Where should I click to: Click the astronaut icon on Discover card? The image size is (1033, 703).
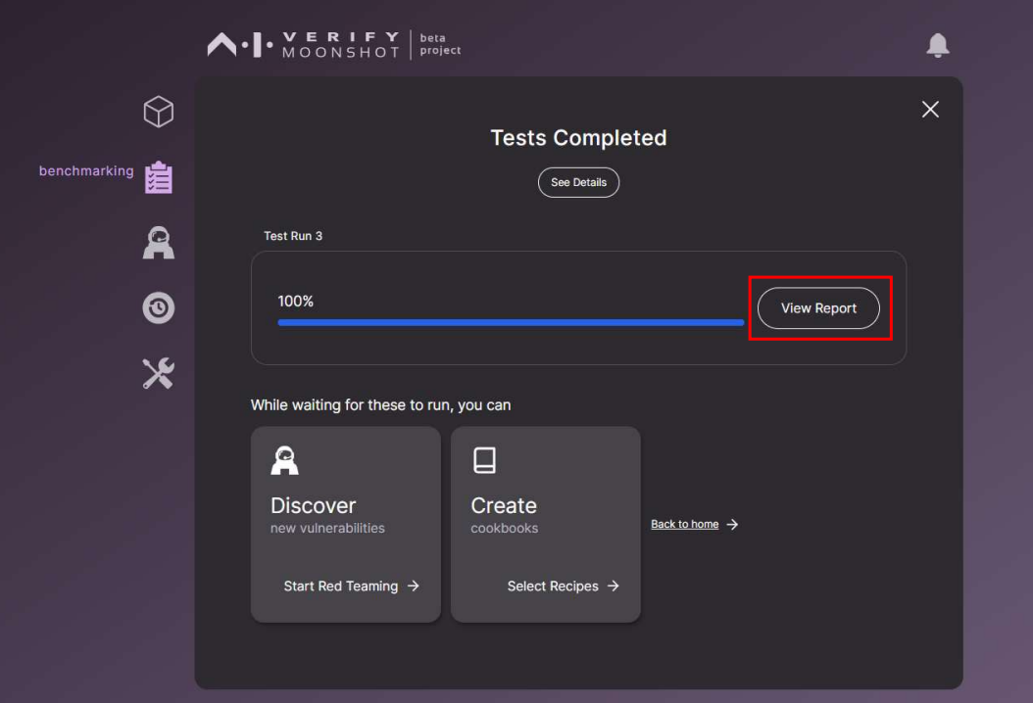(284, 460)
